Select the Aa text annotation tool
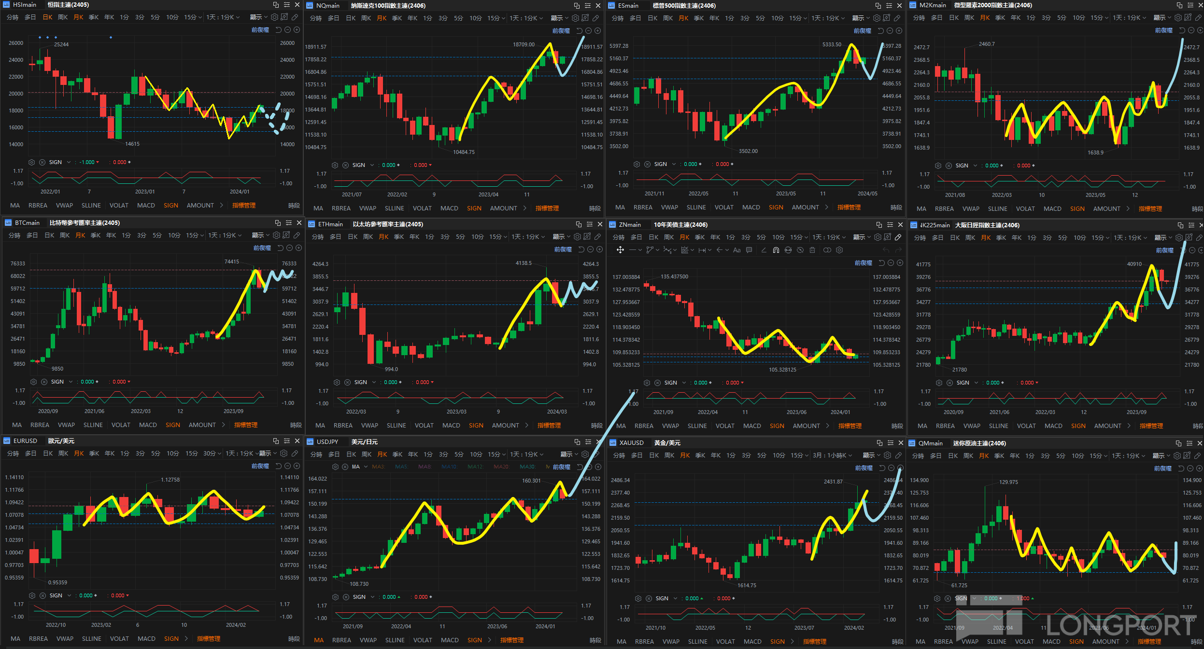 (x=737, y=250)
